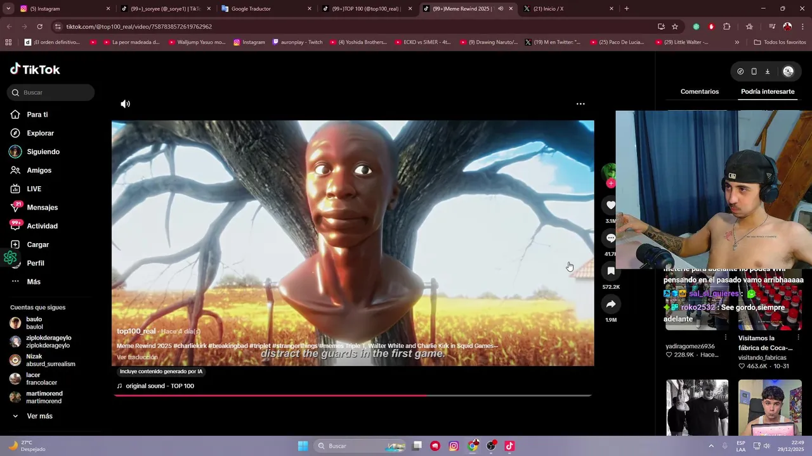The height and width of the screenshot is (456, 812).
Task: Open options for visitando_fabricas video
Action: tap(798, 338)
